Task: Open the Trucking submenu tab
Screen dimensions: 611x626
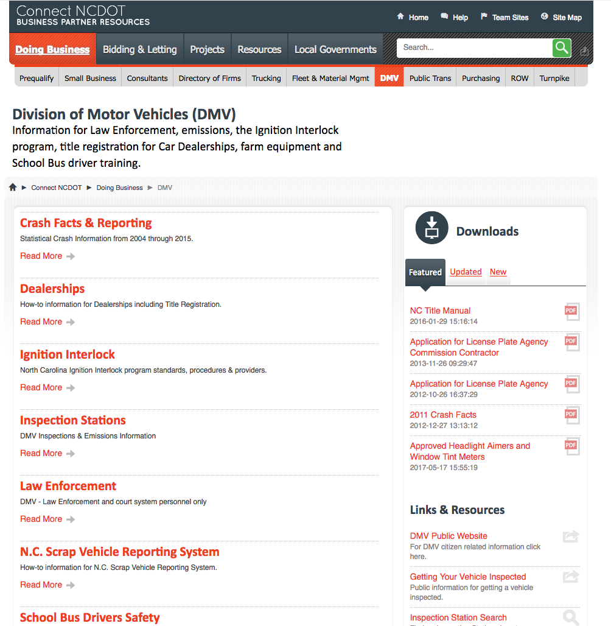Action: click(x=266, y=78)
